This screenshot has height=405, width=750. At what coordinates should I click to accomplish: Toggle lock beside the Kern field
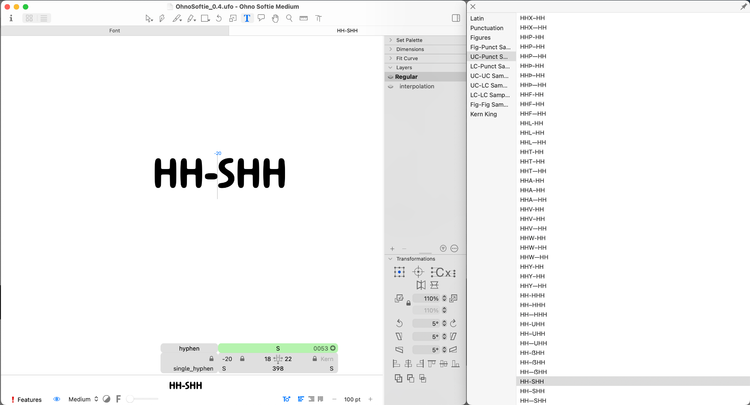click(315, 359)
